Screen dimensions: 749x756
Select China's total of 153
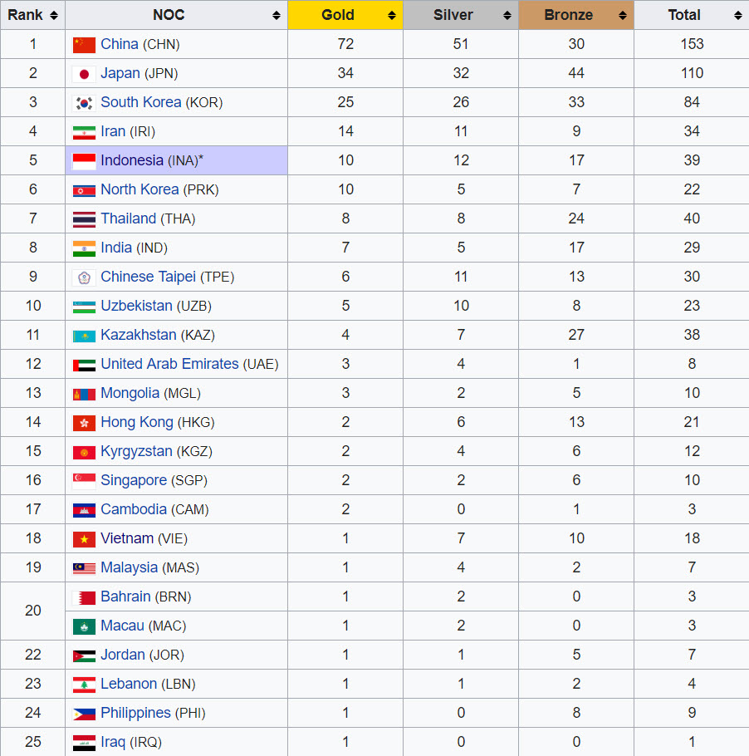click(693, 44)
